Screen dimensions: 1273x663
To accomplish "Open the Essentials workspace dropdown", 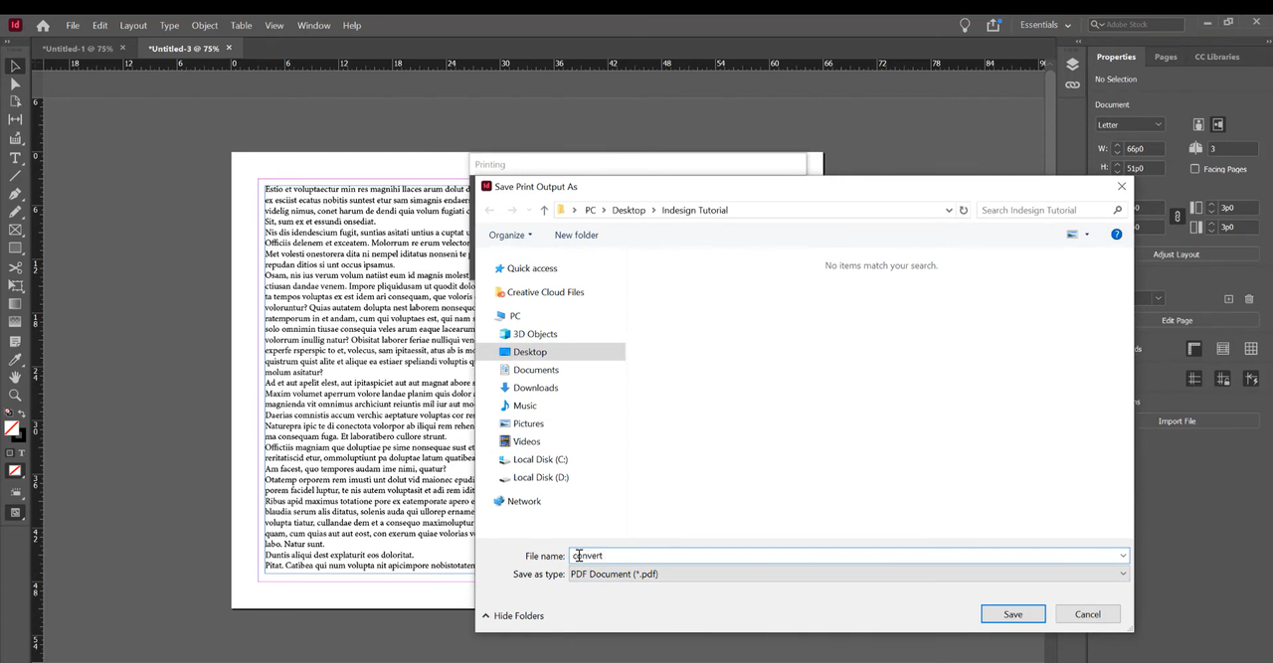I will click(x=1045, y=25).
